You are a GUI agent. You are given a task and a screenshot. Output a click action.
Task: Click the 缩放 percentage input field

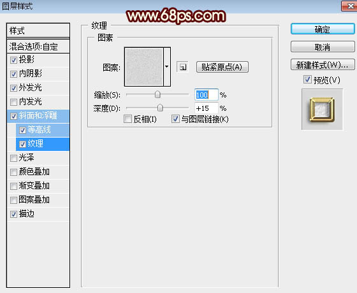pos(207,95)
